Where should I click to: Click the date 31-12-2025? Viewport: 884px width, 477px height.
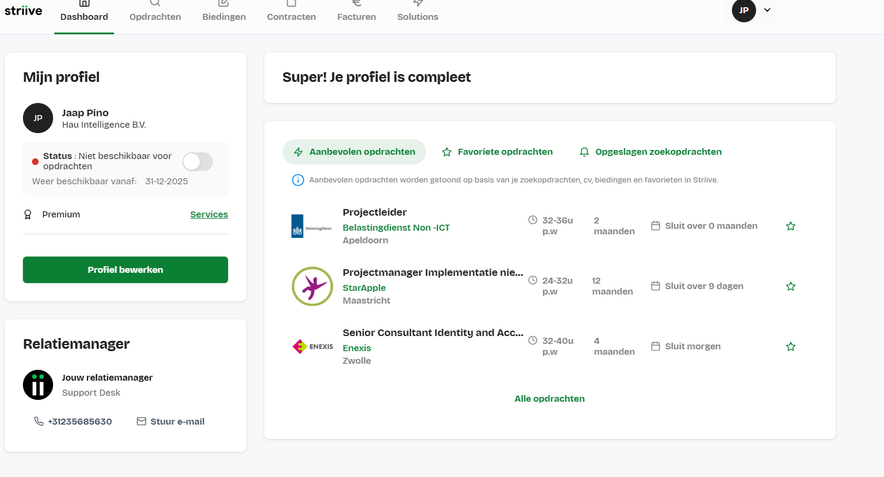(167, 181)
